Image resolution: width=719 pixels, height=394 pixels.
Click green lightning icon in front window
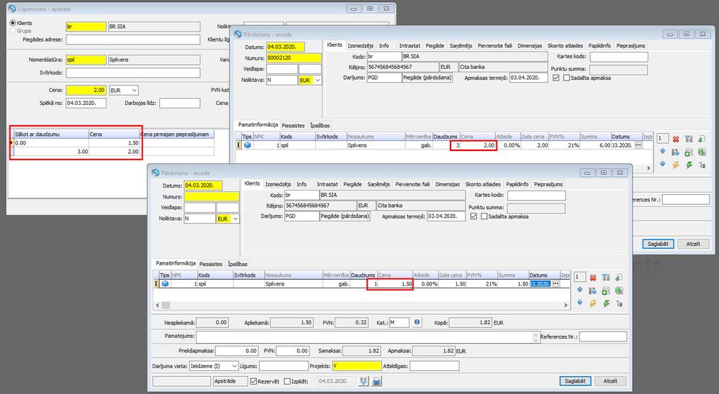[x=606, y=303]
